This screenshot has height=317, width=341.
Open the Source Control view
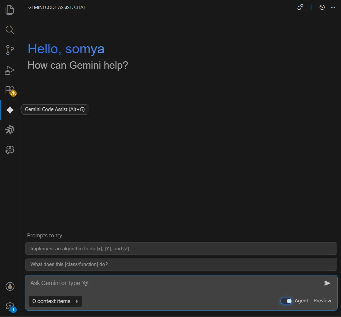click(10, 50)
